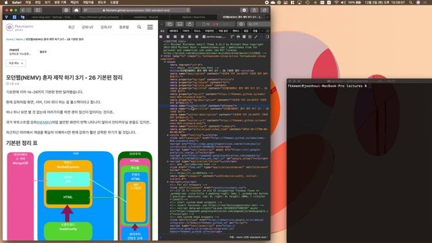Click the Safari address bar
This screenshot has height=243, width=432.
[136, 10]
